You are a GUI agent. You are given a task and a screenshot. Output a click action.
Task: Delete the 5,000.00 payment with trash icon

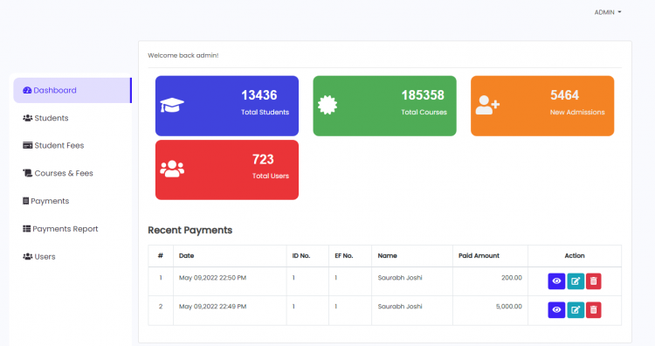tap(594, 310)
